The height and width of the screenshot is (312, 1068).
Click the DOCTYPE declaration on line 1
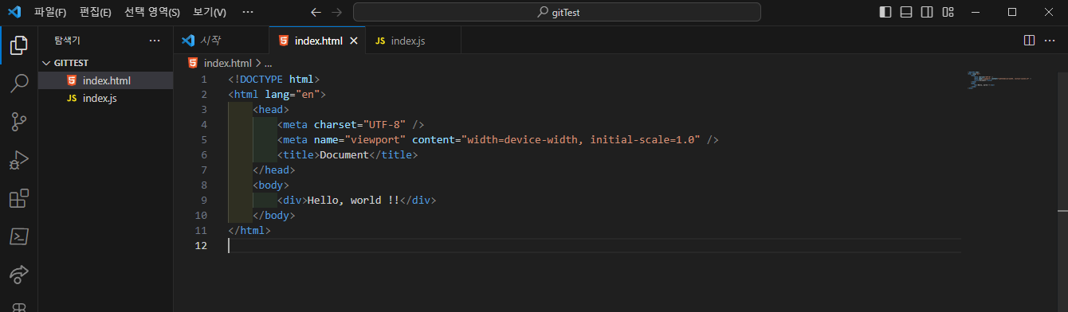tap(273, 79)
